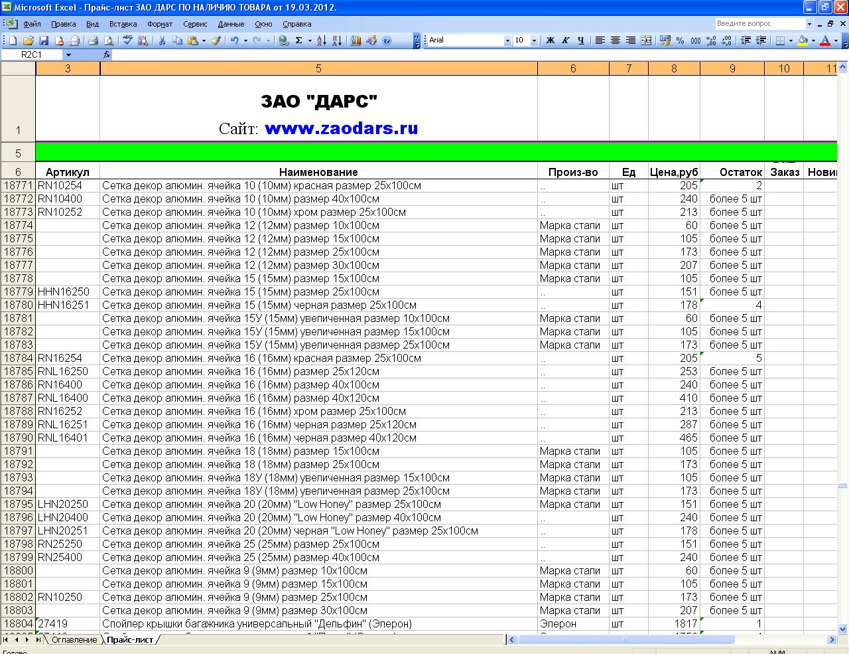Click the Open file folder icon
The image size is (849, 654).
click(29, 41)
